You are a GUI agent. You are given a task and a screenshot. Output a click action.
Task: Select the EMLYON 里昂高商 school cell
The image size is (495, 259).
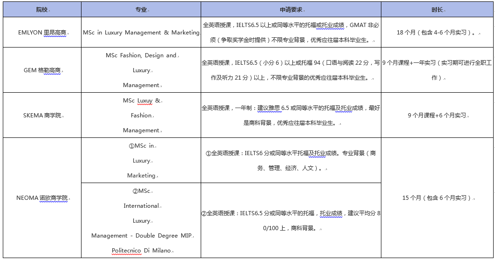click(x=42, y=33)
